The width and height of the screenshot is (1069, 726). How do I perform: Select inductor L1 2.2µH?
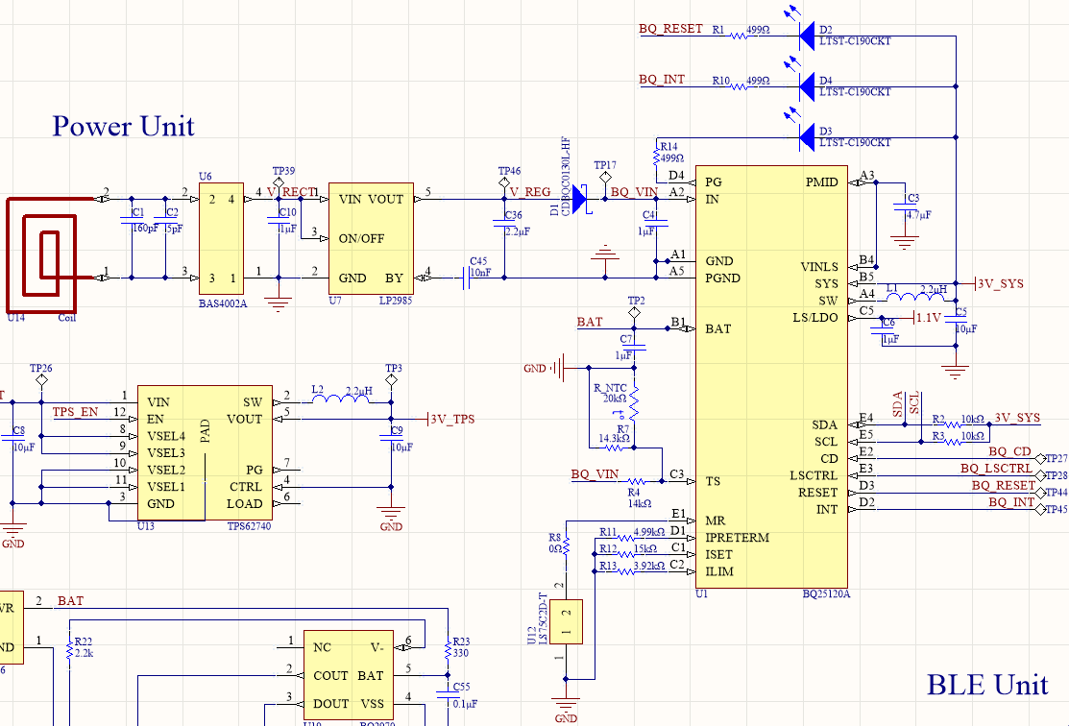coord(915,297)
